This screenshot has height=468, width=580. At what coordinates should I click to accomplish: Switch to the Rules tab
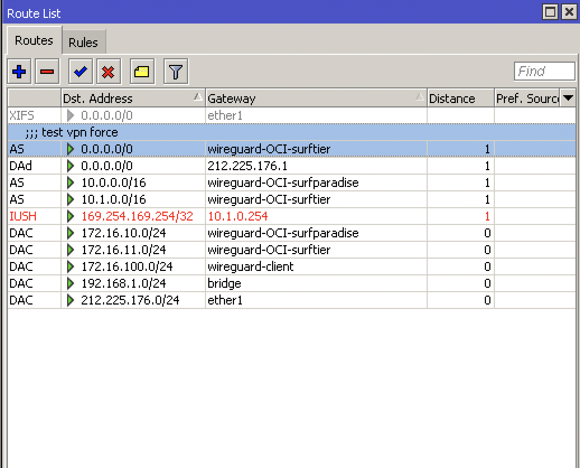83,42
